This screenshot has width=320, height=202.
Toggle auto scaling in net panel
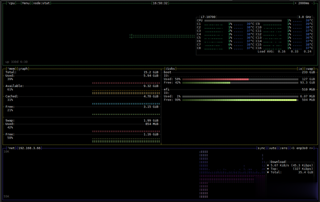click(x=272, y=148)
